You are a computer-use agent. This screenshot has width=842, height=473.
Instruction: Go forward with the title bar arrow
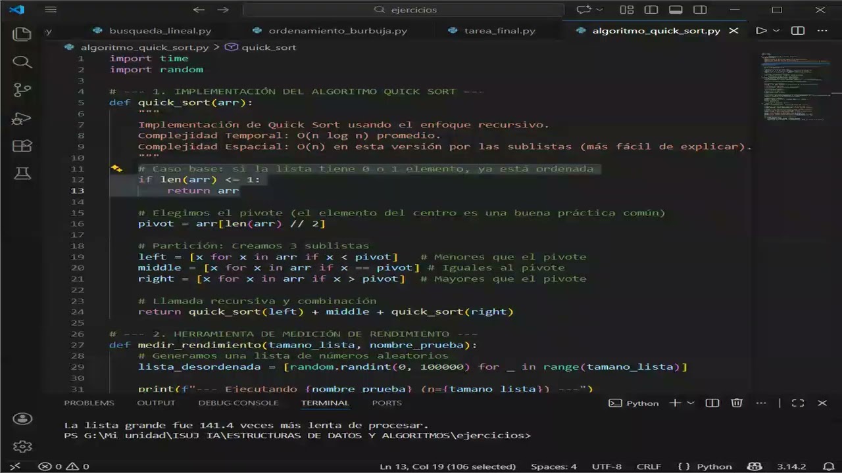(x=223, y=10)
